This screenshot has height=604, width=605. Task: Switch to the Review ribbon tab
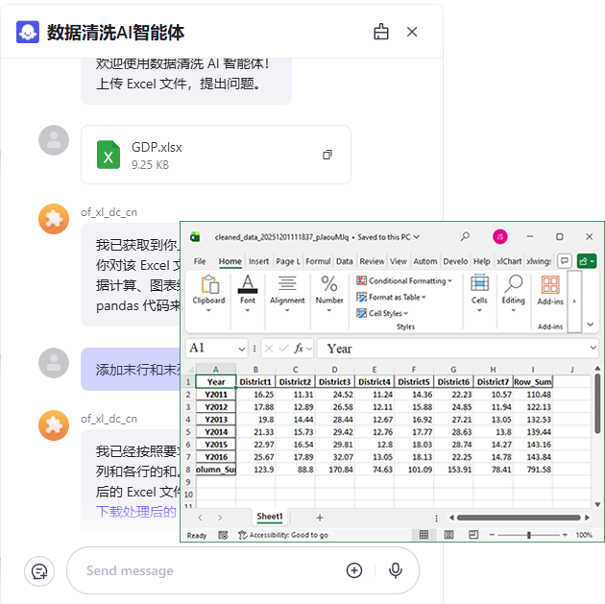372,261
